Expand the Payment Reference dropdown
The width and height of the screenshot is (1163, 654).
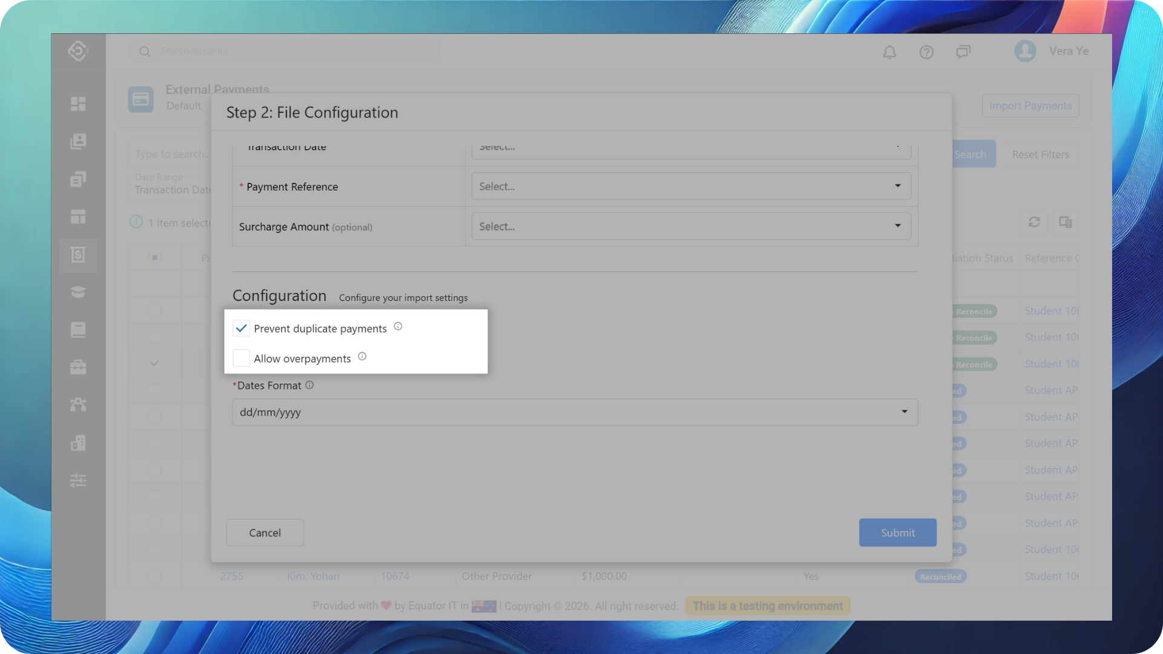coord(691,187)
